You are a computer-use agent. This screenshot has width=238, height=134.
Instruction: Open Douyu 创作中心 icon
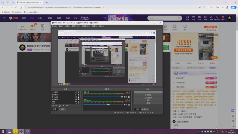pos(217,18)
